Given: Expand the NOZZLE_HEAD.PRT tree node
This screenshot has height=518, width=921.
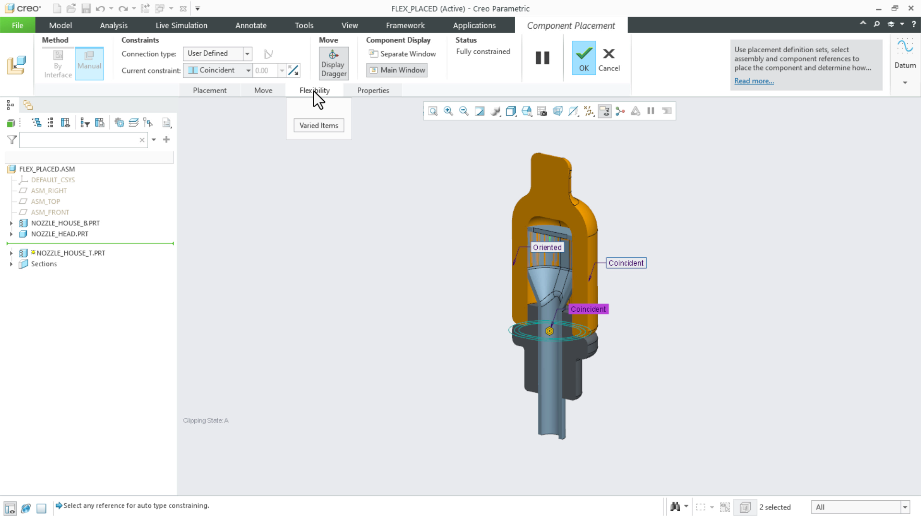Looking at the screenshot, I should point(11,234).
